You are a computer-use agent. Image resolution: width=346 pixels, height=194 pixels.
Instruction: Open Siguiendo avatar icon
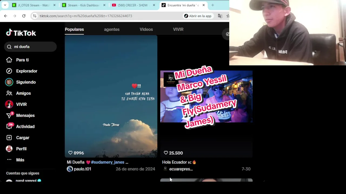coord(9,82)
